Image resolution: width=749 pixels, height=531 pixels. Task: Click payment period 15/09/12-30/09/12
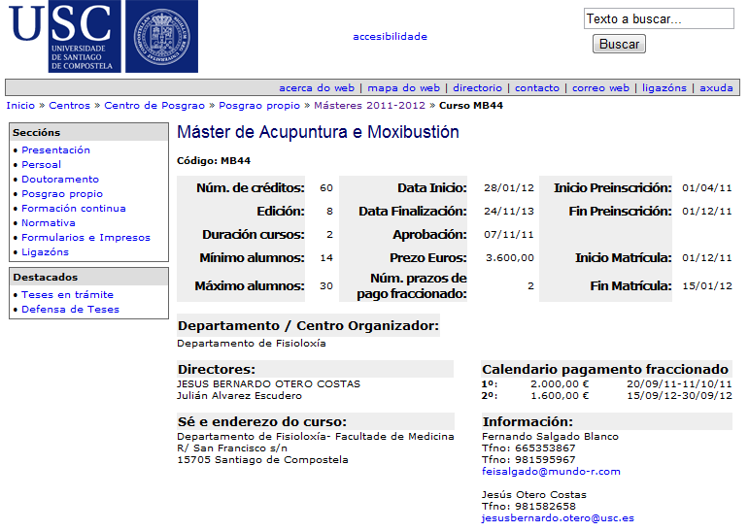679,396
